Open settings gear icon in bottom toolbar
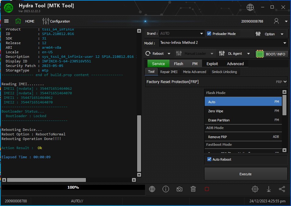This screenshot has width=291, height=206. coord(255,189)
